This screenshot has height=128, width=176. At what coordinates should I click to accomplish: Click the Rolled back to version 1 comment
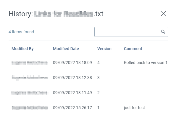tap(146, 63)
